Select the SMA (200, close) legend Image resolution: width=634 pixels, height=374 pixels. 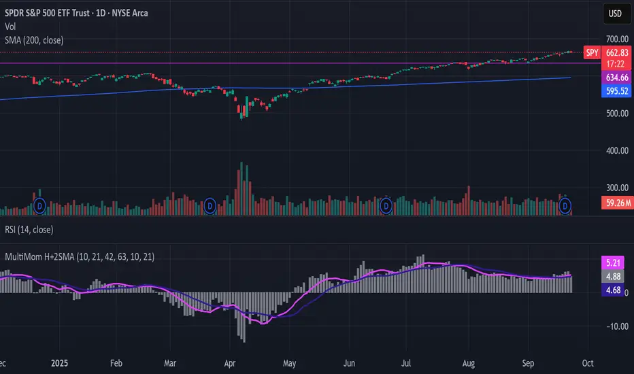(x=34, y=40)
